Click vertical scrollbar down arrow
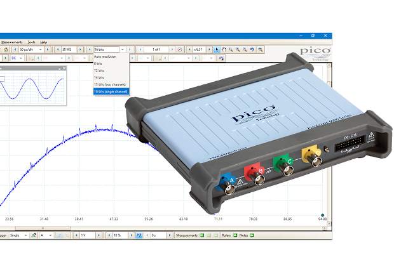 pyautogui.click(x=329, y=223)
